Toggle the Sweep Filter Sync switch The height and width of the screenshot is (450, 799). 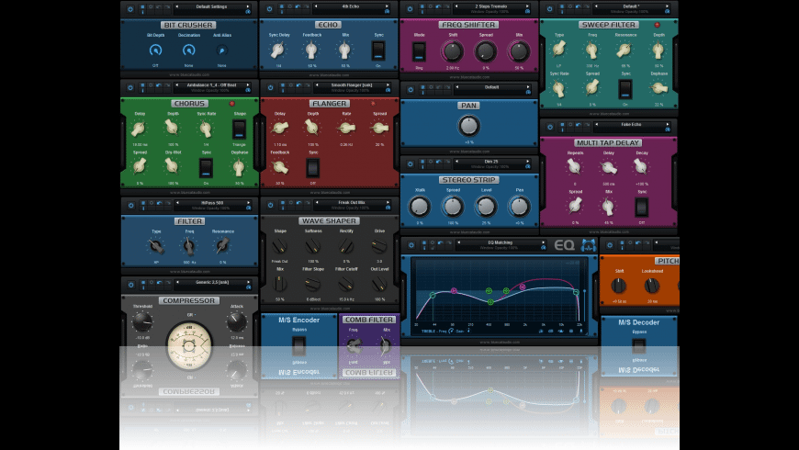pos(625,89)
